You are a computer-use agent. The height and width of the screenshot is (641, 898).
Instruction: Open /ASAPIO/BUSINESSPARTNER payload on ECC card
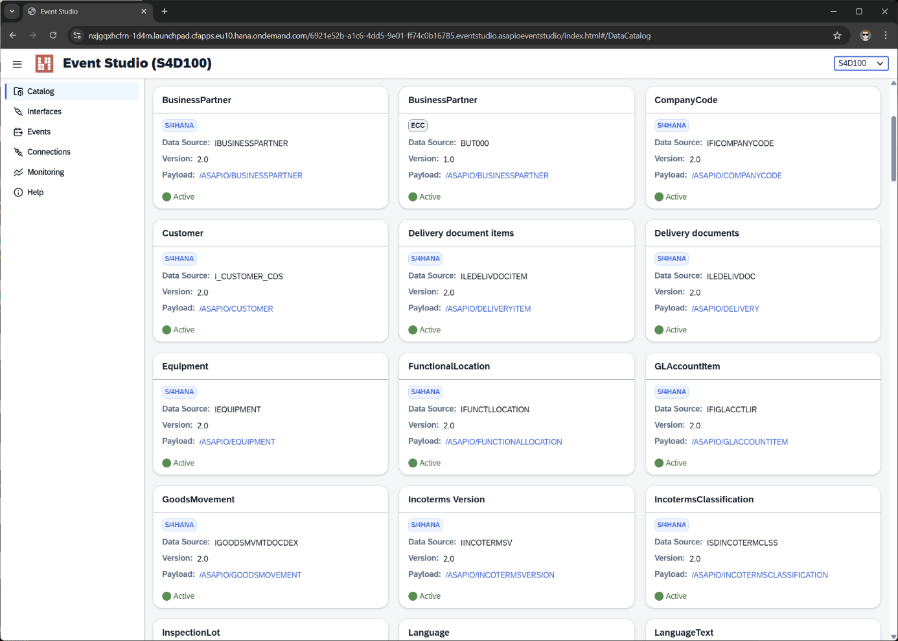[497, 176]
